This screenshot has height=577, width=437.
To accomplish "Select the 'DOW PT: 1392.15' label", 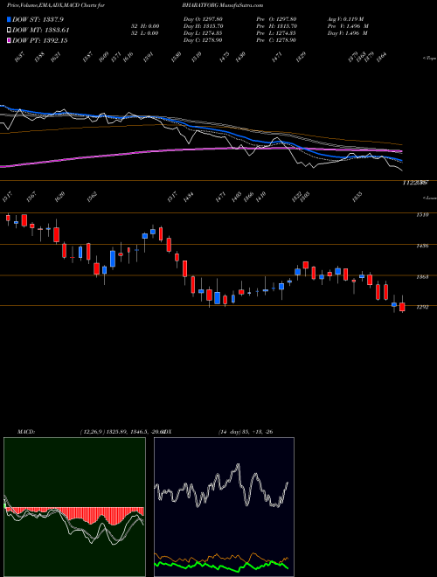I will pos(39,41).
